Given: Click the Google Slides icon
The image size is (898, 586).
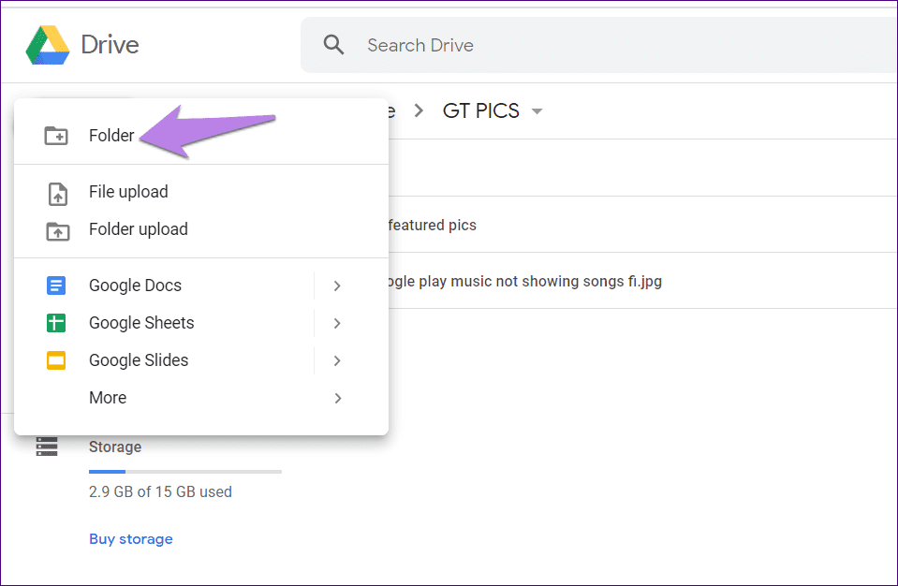Looking at the screenshot, I should 56,360.
